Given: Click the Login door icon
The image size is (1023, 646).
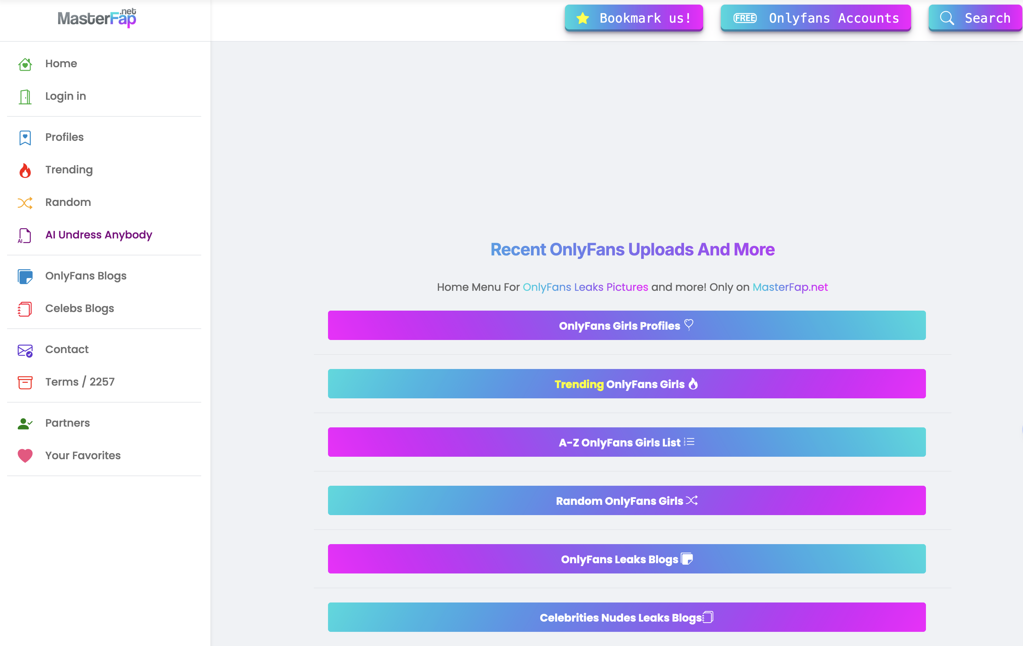Looking at the screenshot, I should [25, 97].
